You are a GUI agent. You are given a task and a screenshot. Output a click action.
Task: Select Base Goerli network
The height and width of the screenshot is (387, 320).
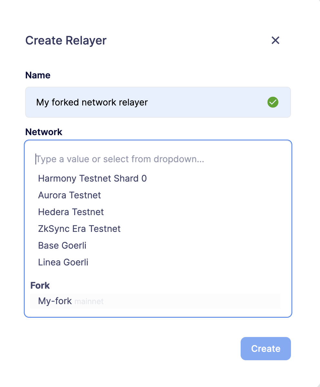click(x=62, y=245)
